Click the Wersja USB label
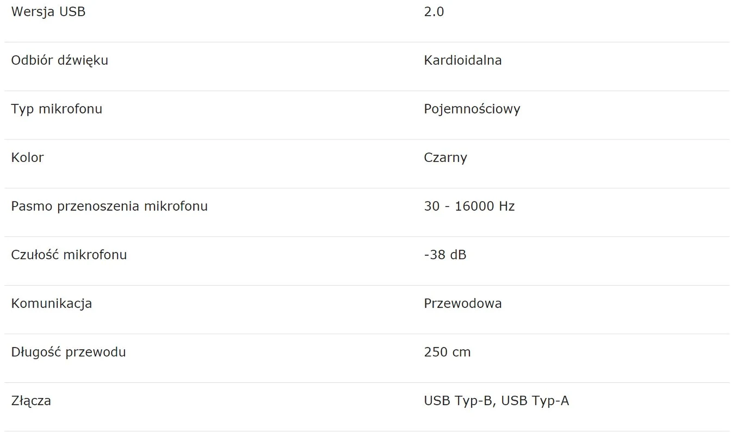Image resolution: width=743 pixels, height=435 pixels. [48, 11]
